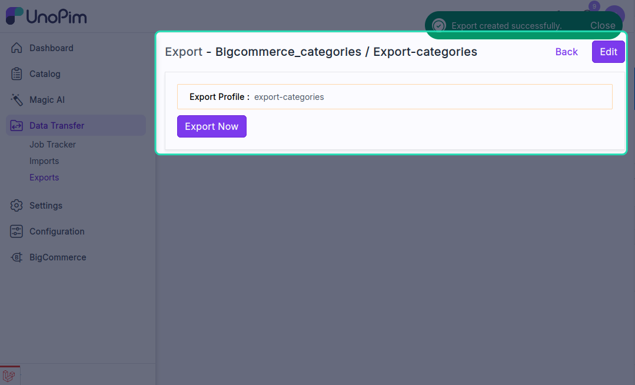Close the export success notification
Screen dimensions: 635x385
click(603, 25)
